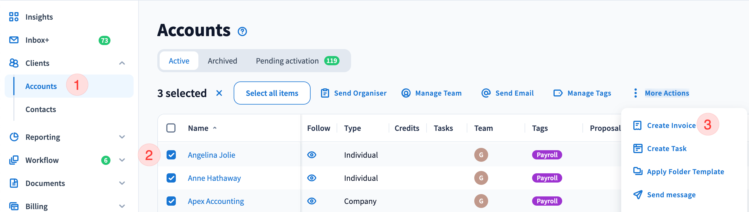Click the Insights grid icon in sidebar
Screen dimensions: 749x212
pos(14,17)
